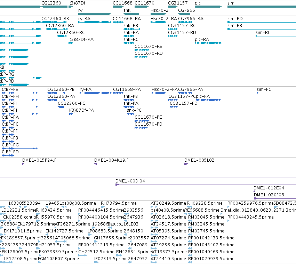
Task: Select EST label RH09238.5prime
Action: (205, 203)
